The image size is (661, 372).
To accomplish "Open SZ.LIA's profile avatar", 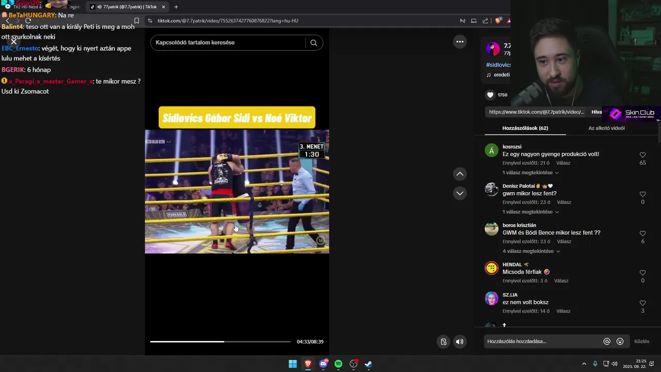I will click(x=492, y=299).
